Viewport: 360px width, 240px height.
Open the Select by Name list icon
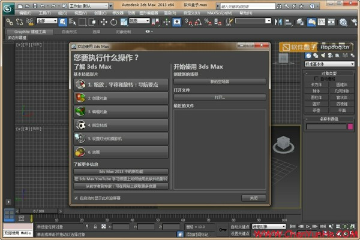[x=72, y=22]
